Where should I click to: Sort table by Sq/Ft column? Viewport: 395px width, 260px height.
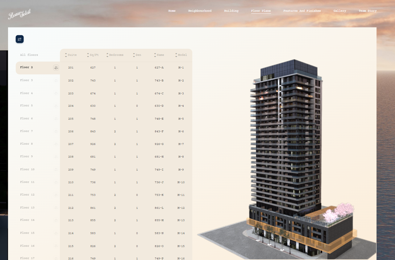[93, 55]
